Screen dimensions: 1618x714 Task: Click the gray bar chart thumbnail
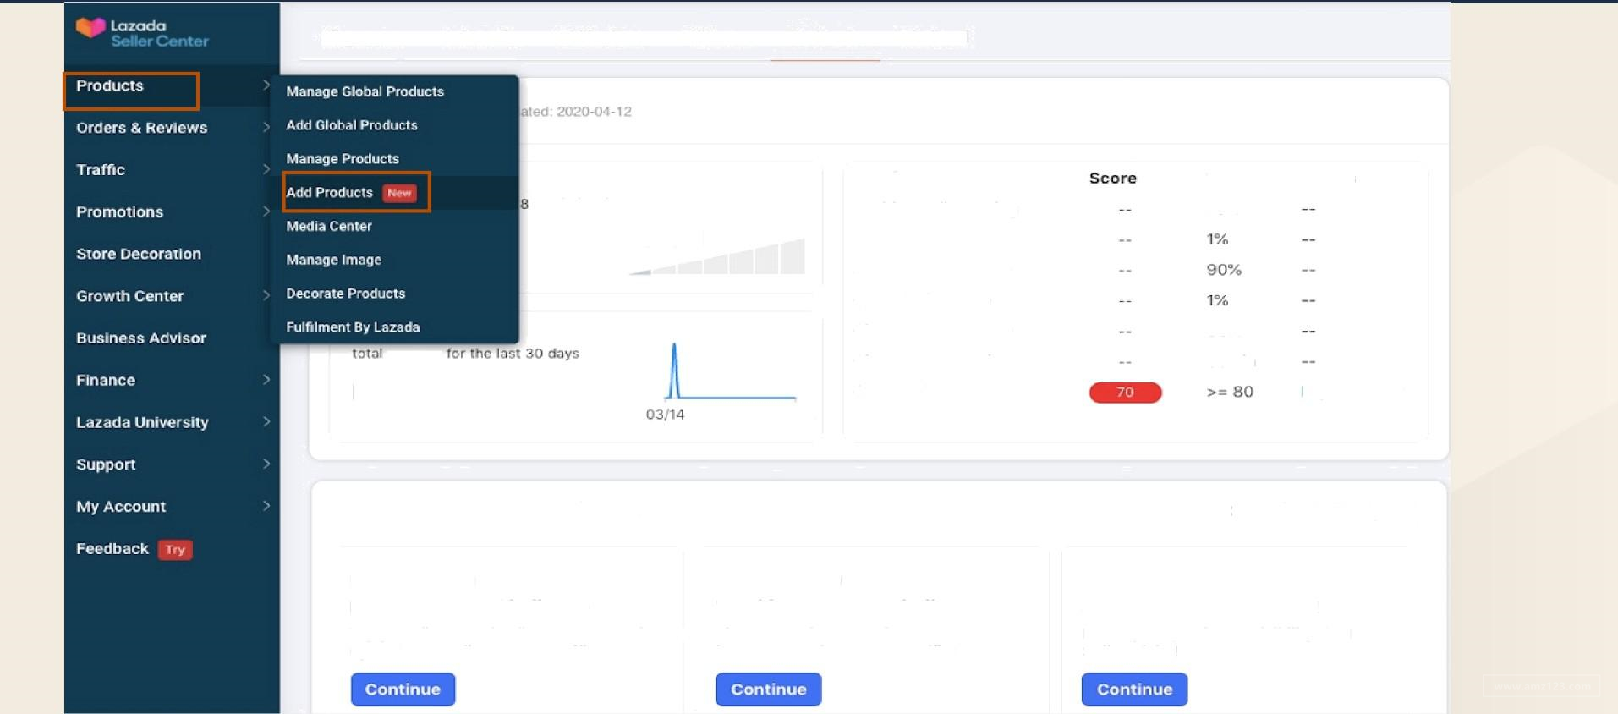pyautogui.click(x=717, y=257)
